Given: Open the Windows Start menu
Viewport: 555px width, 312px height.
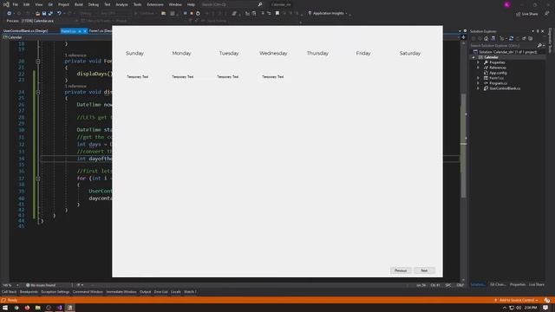Looking at the screenshot, I should [x=5, y=308].
